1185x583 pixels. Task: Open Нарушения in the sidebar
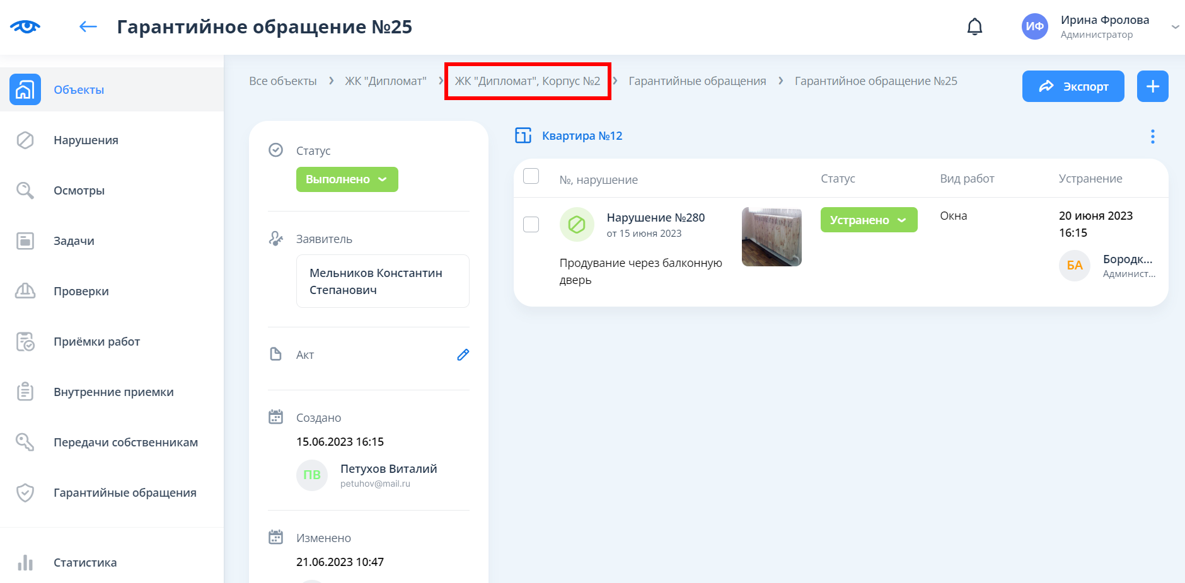[86, 140]
